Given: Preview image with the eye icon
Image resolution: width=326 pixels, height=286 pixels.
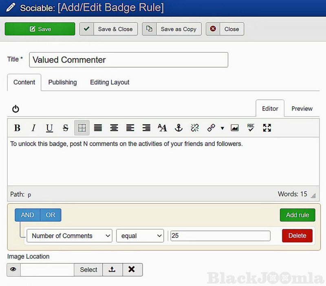Looking at the screenshot, I should 13,269.
